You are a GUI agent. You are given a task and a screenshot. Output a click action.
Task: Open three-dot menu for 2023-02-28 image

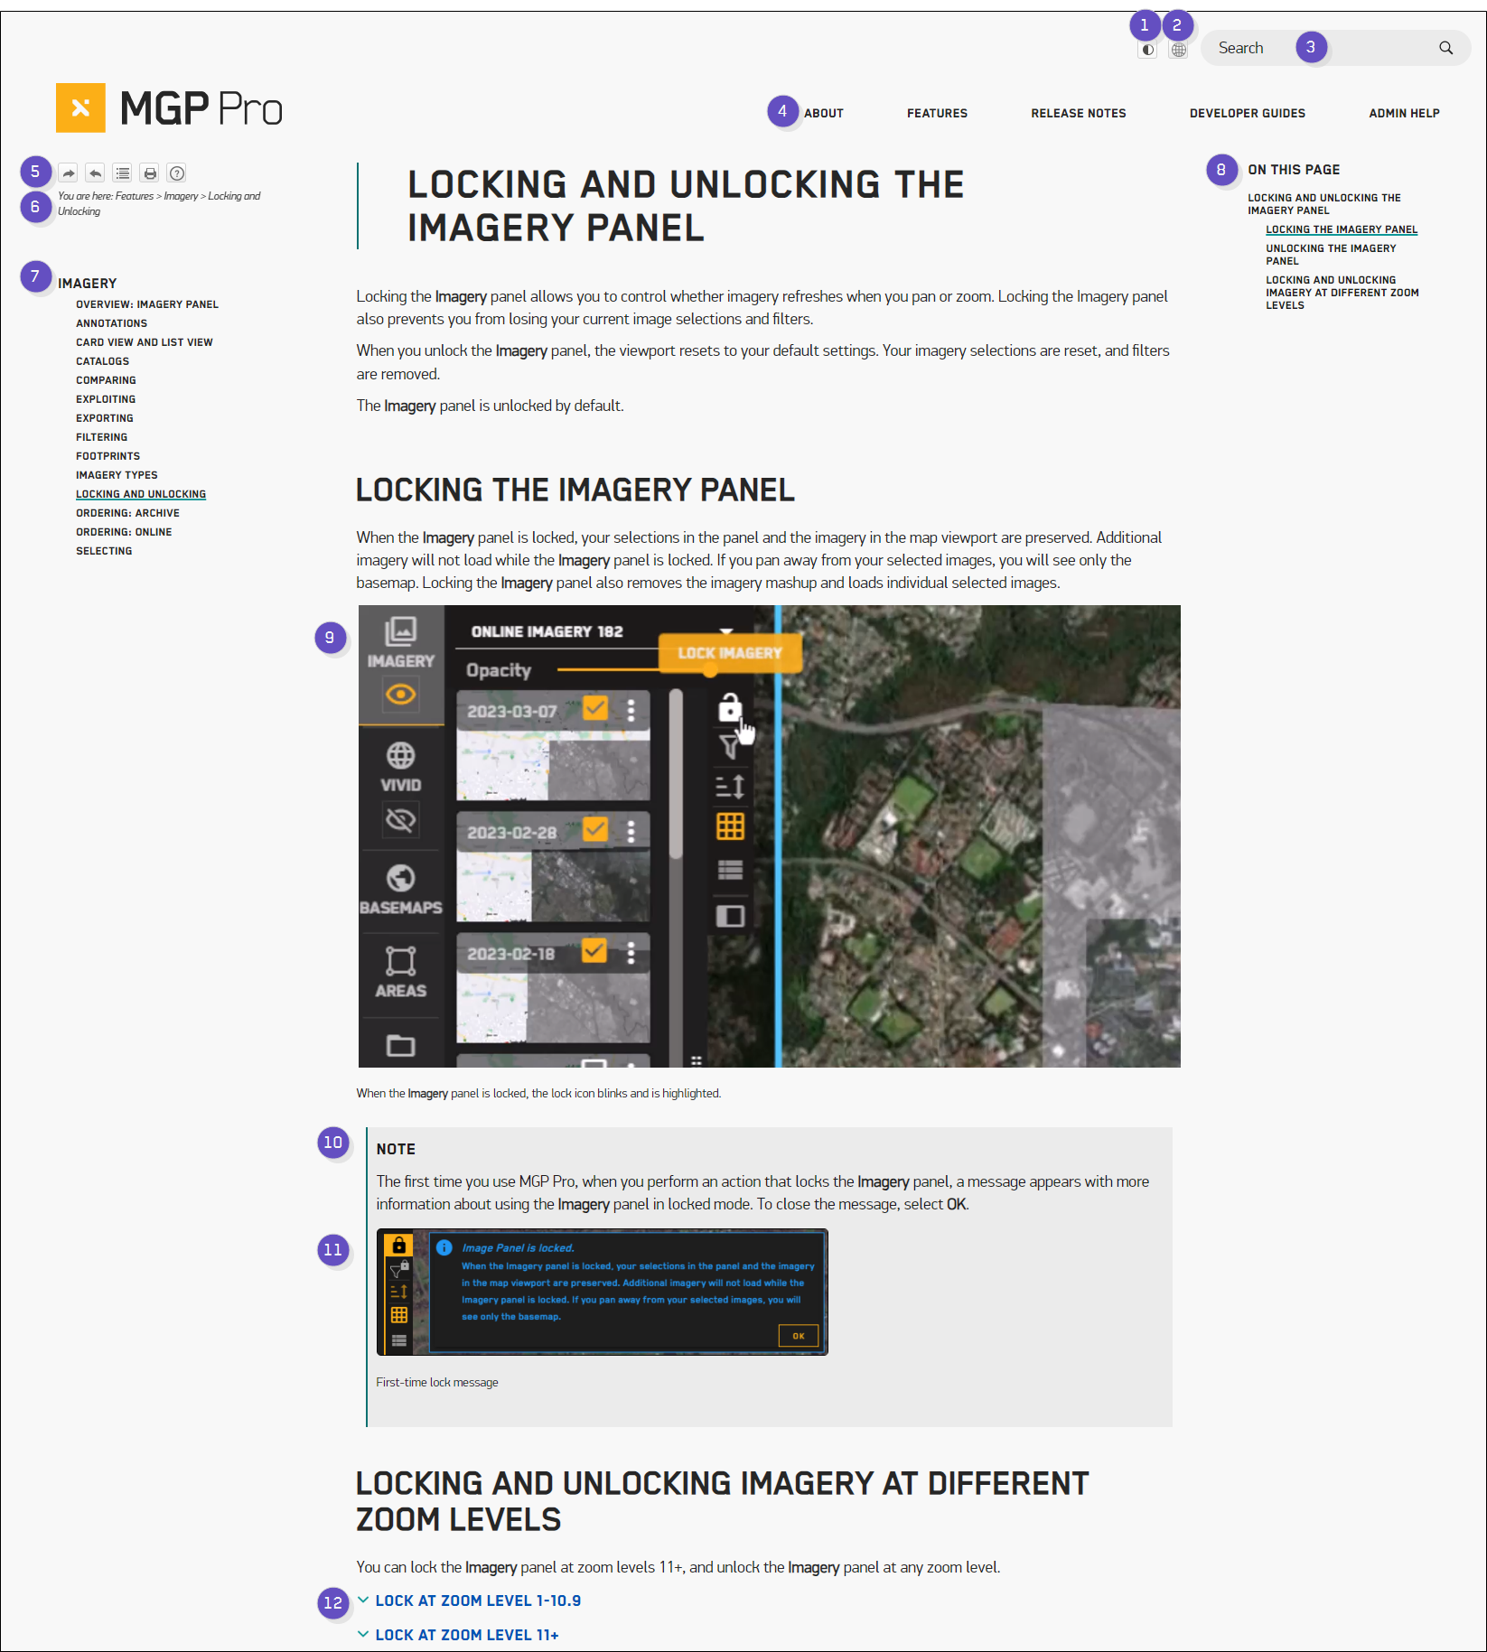click(x=631, y=831)
